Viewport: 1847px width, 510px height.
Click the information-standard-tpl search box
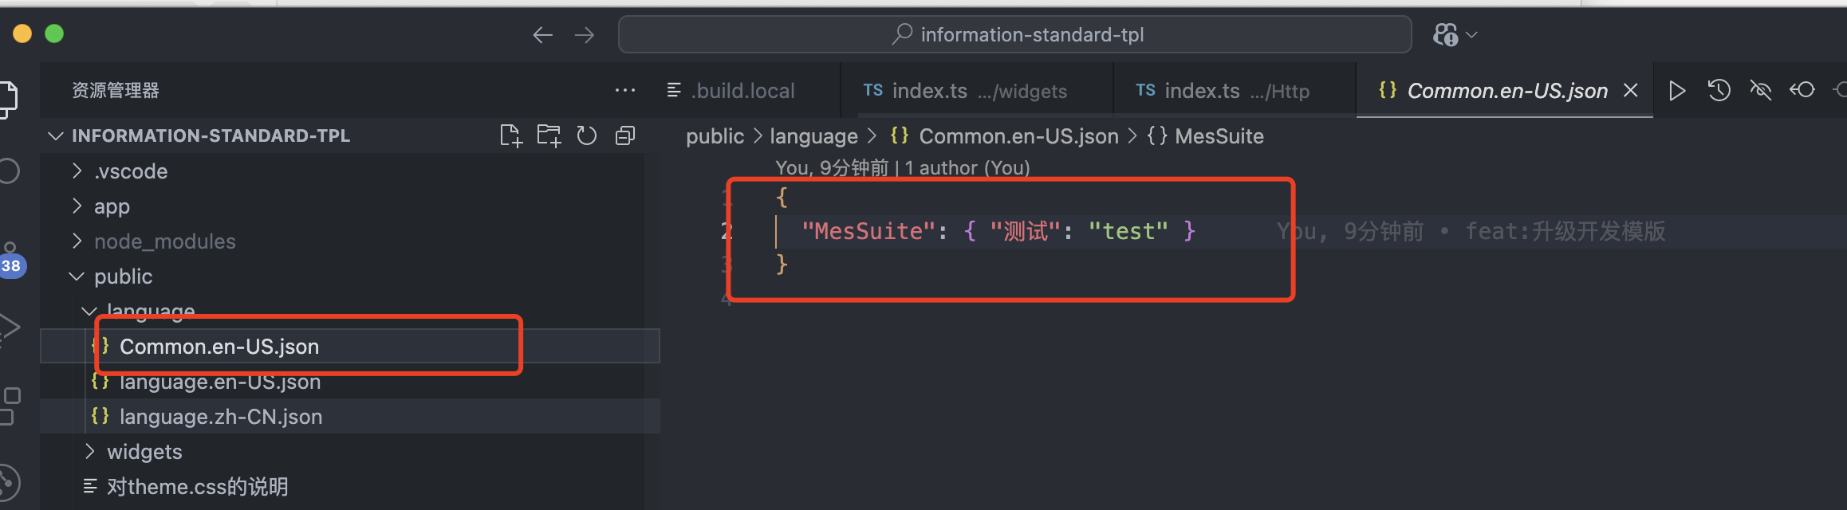(1014, 35)
